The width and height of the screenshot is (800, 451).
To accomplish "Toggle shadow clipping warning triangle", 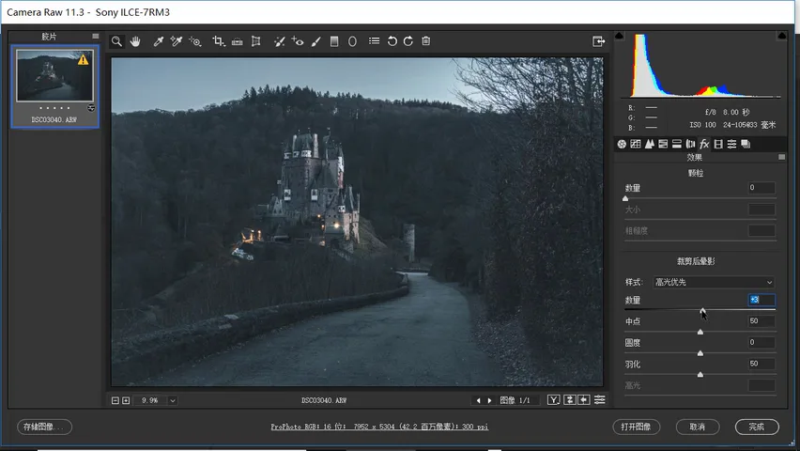I will point(620,36).
